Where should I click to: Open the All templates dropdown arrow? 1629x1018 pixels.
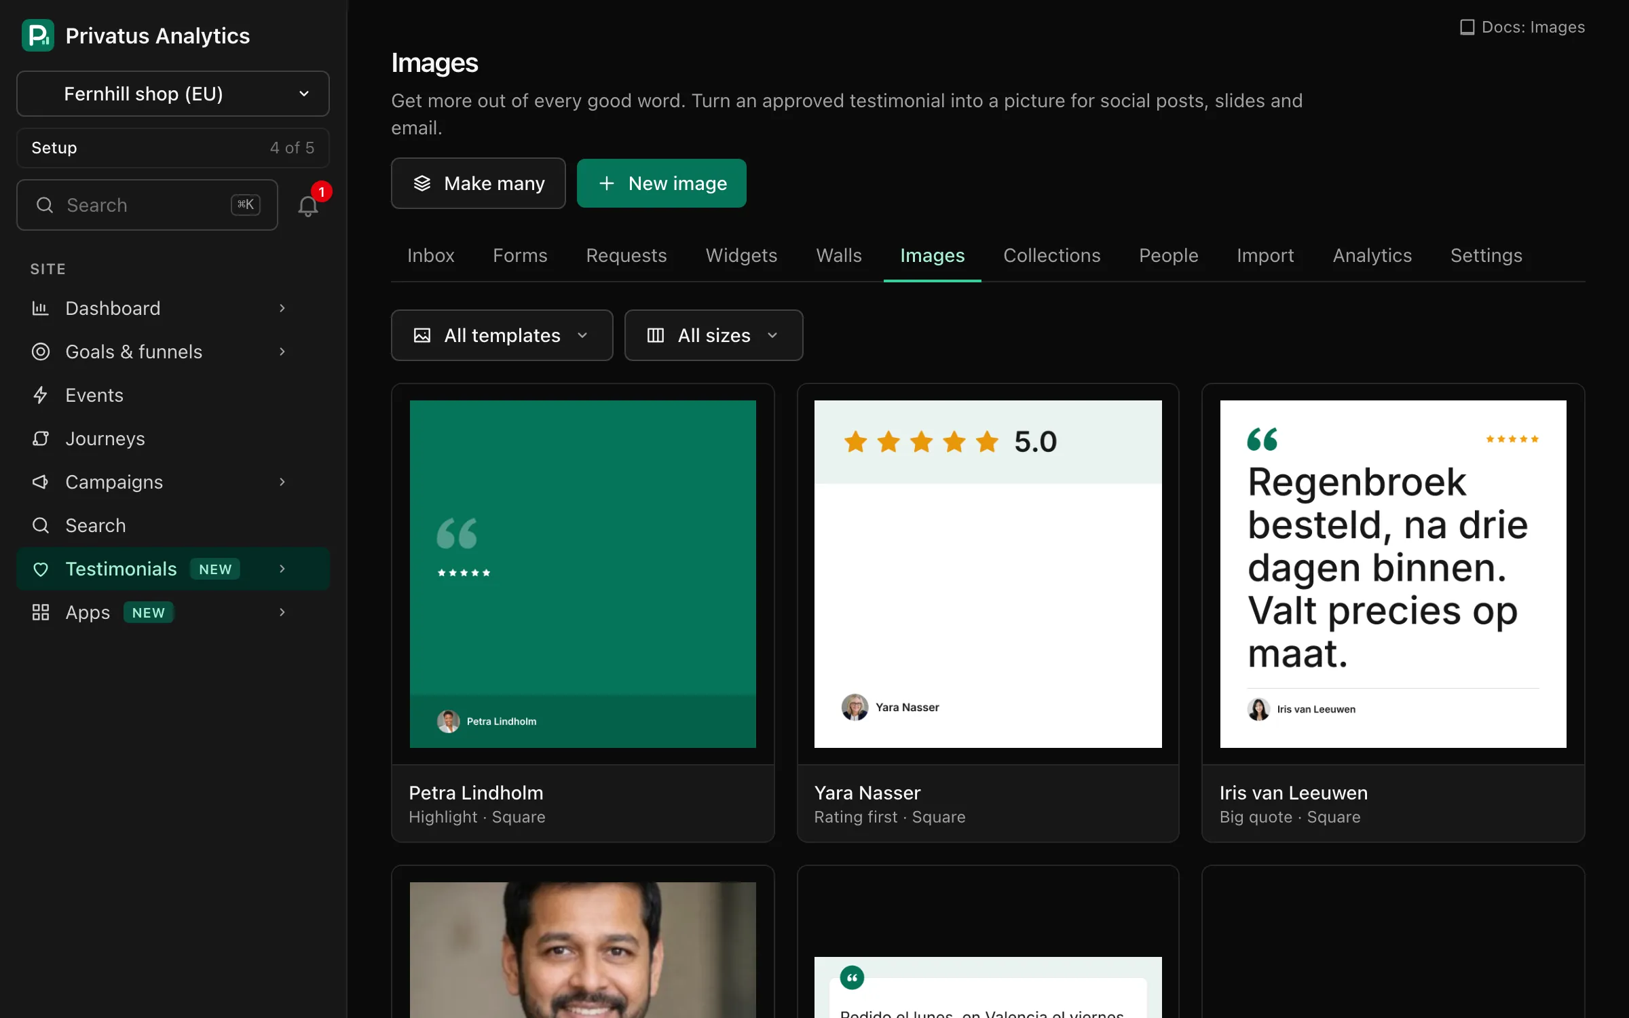point(582,335)
